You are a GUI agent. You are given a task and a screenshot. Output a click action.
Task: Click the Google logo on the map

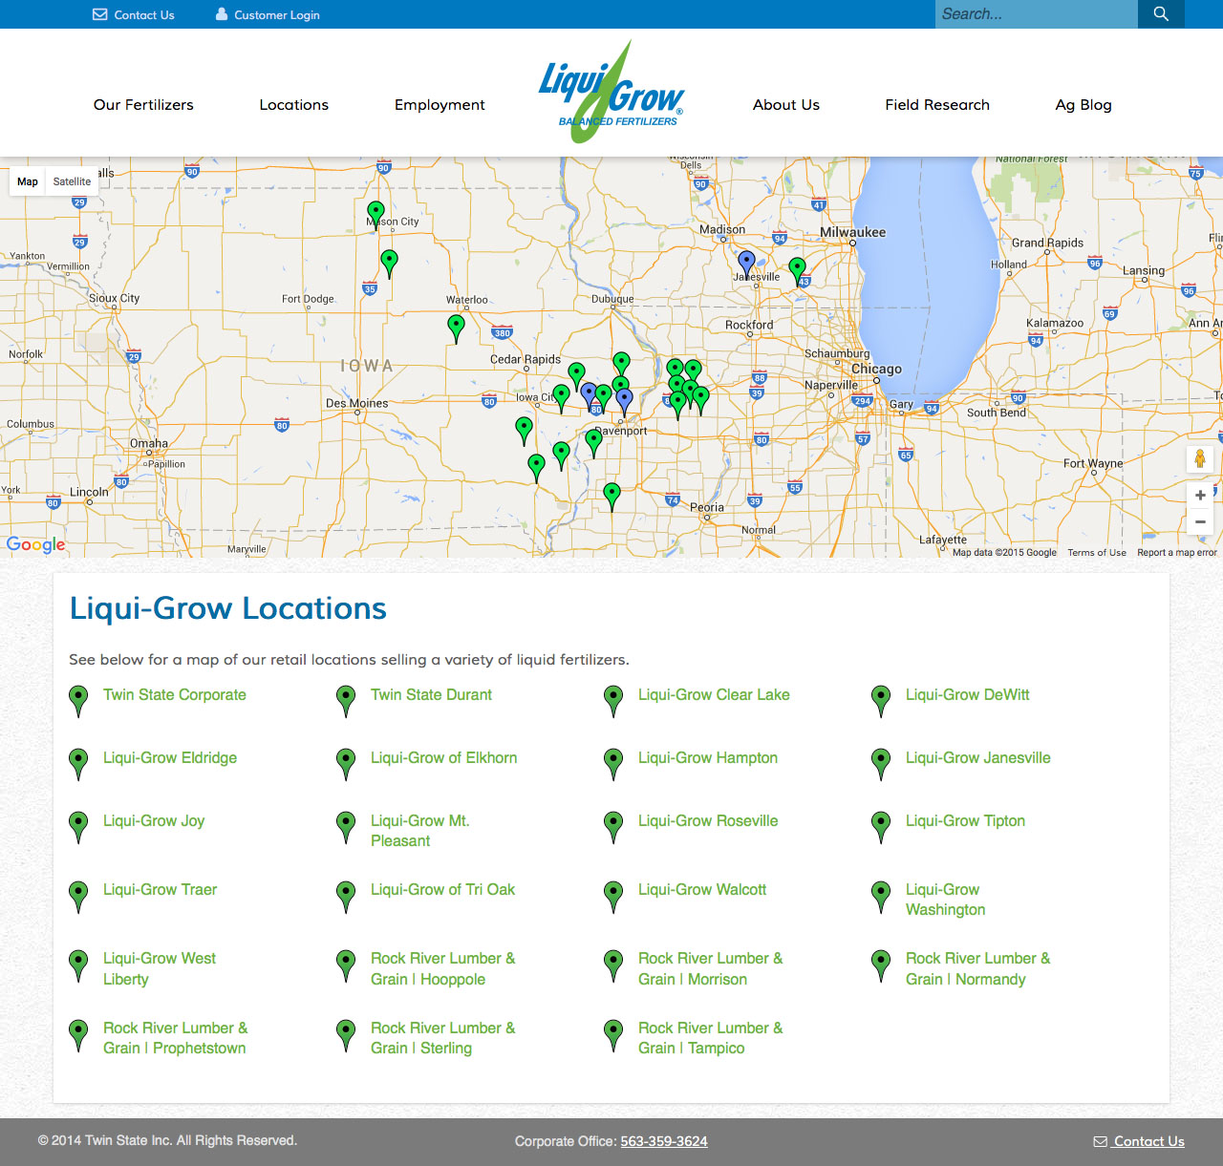tap(35, 544)
